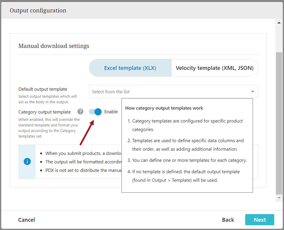
Task: Click the 'Category output template' label
Action: pyautogui.click(x=44, y=112)
